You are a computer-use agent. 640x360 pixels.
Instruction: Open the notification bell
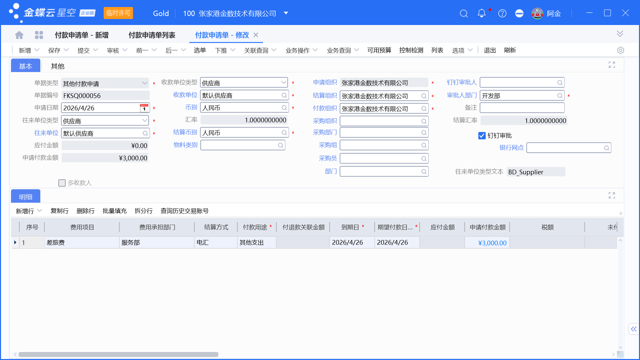482,13
